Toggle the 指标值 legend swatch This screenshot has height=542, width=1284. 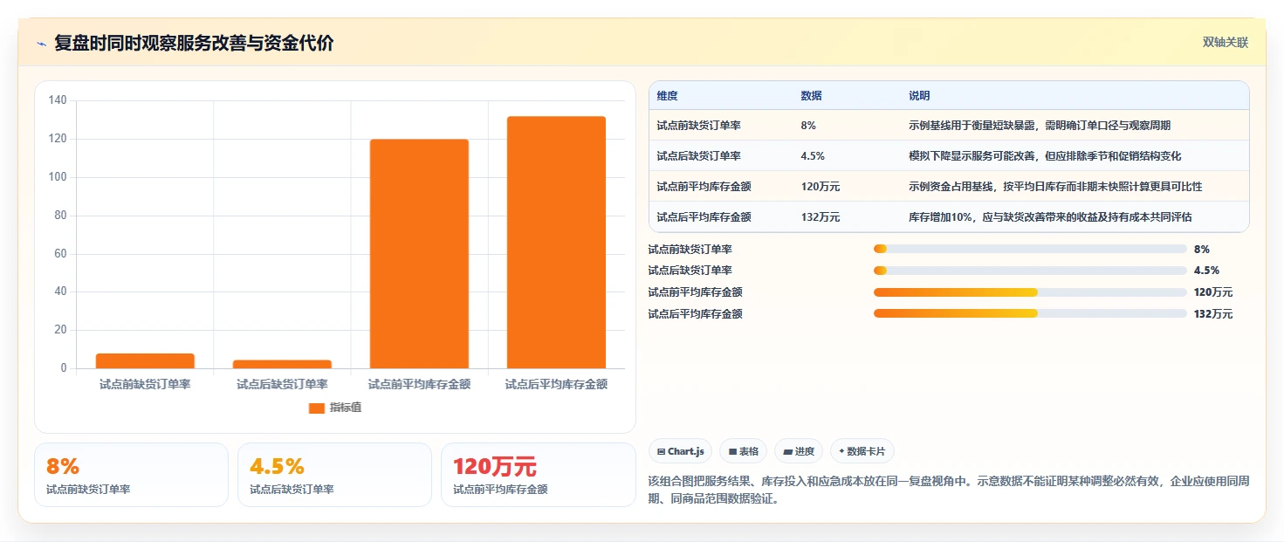(x=317, y=408)
